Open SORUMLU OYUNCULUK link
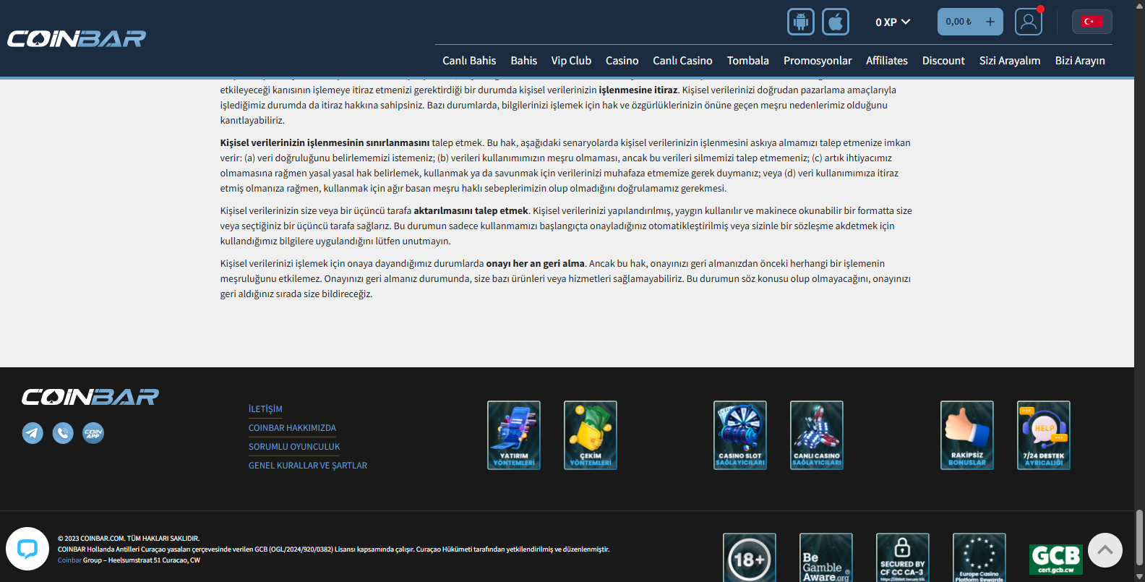 point(294,447)
